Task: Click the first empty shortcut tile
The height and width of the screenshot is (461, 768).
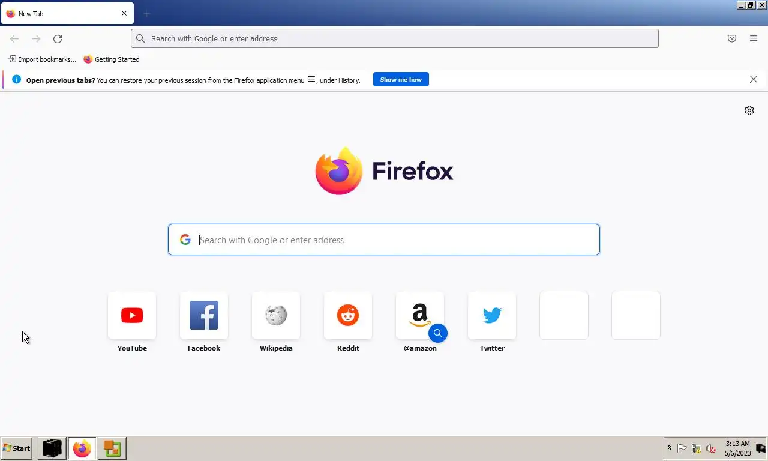Action: tap(564, 315)
